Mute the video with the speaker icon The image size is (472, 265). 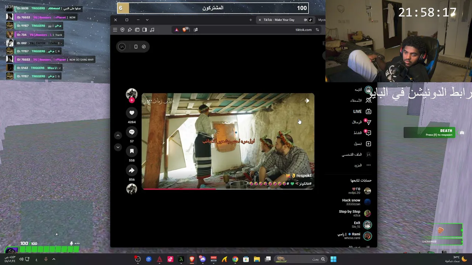pyautogui.click(x=307, y=100)
